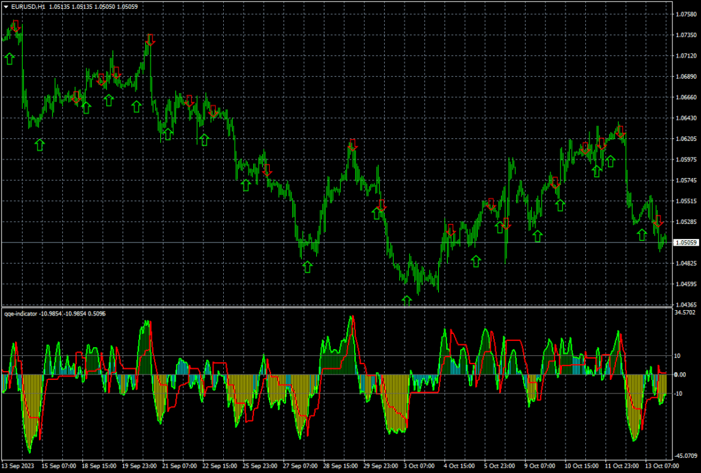Click green buy arrow under 27 Sep low
Image resolution: width=701 pixels, height=473 pixels.
click(x=307, y=267)
